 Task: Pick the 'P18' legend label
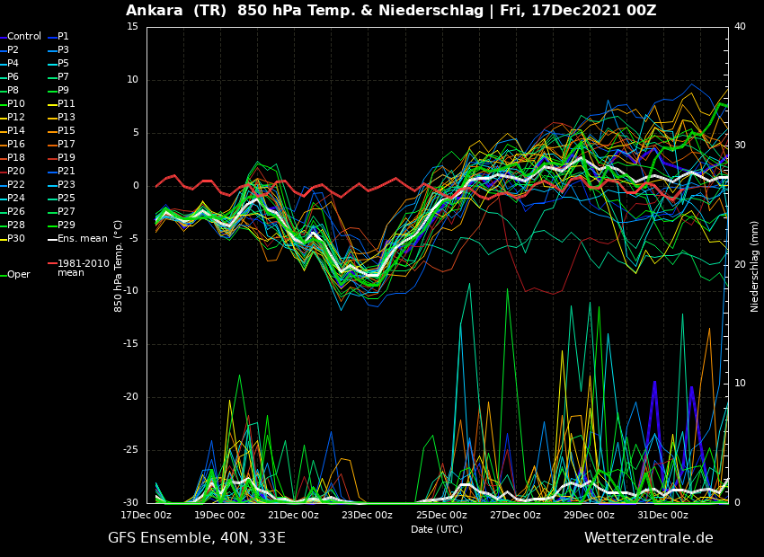pos(15,158)
